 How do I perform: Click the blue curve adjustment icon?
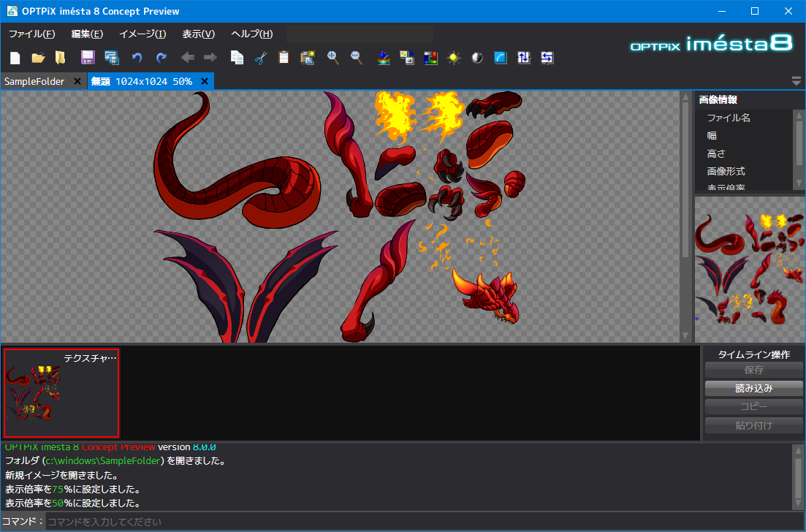point(501,58)
